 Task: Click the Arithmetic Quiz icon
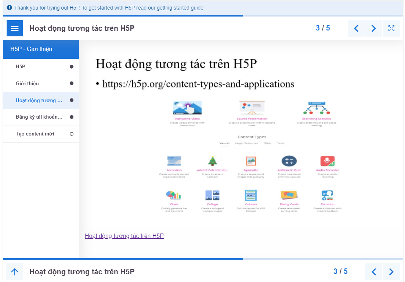[289, 161]
